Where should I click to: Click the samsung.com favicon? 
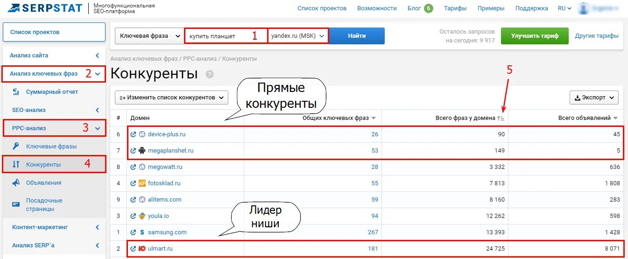pos(142,232)
